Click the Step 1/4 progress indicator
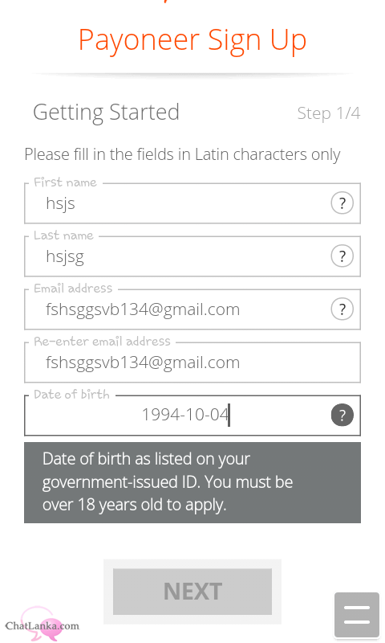The image size is (385, 643). (x=329, y=113)
